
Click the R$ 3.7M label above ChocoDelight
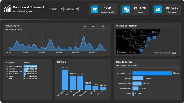[65, 68]
